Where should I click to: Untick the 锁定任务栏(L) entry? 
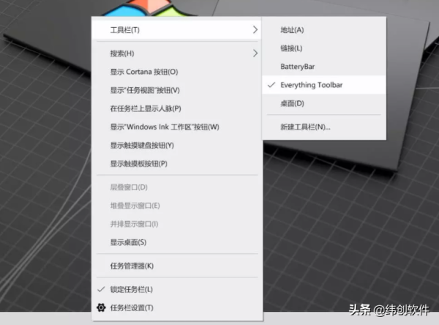pos(177,289)
